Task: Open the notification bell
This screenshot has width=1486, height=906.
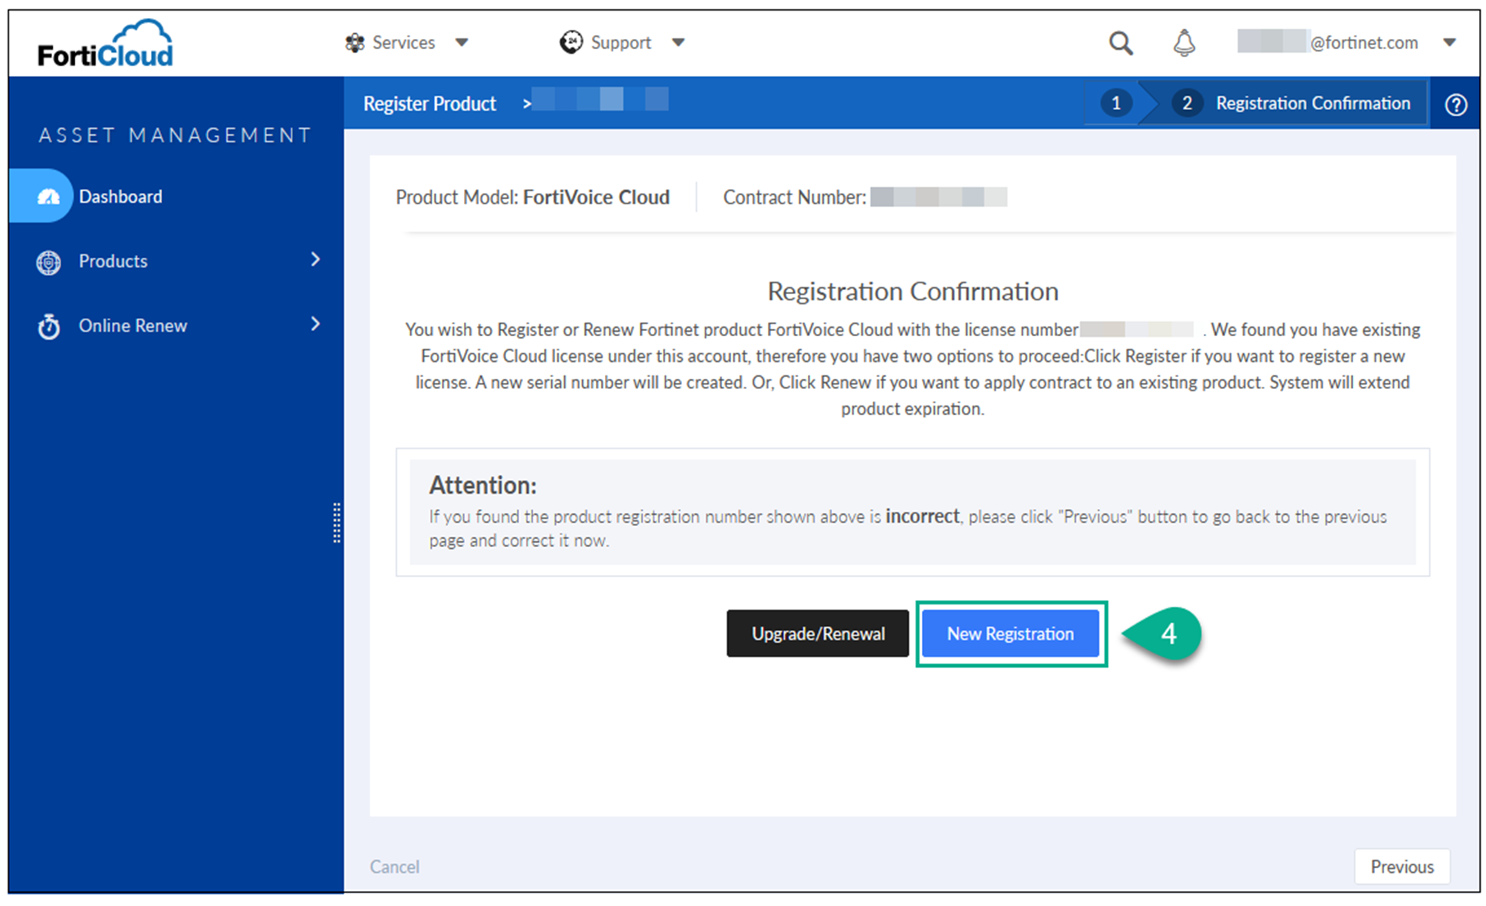Action: [x=1184, y=43]
